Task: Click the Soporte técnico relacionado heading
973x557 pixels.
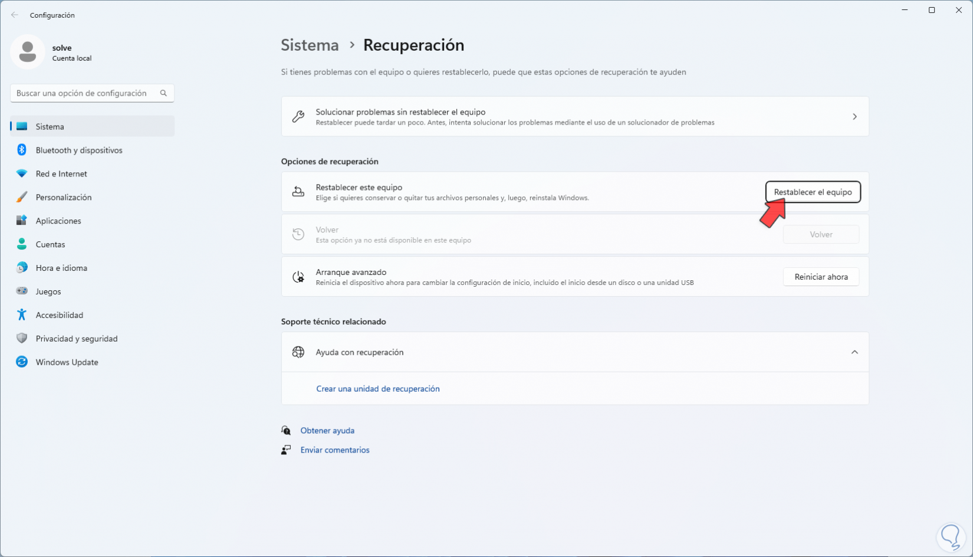Action: 334,322
